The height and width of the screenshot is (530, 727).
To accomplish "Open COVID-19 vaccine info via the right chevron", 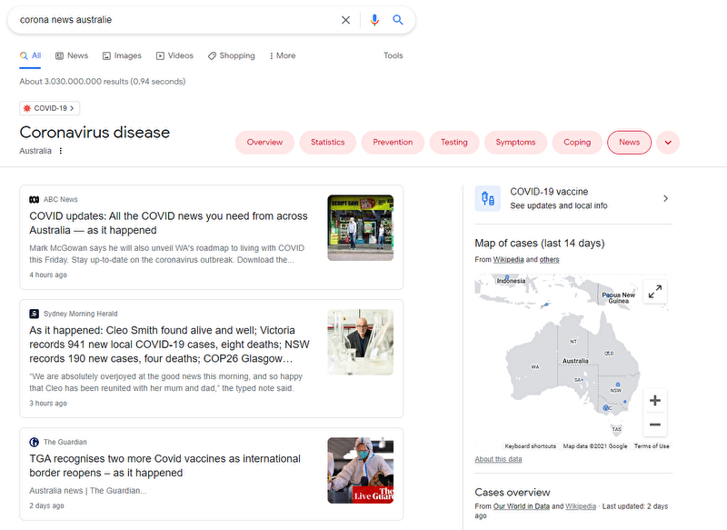I will pyautogui.click(x=666, y=198).
